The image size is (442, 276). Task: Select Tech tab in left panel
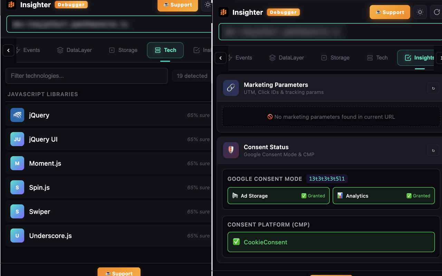tap(165, 50)
